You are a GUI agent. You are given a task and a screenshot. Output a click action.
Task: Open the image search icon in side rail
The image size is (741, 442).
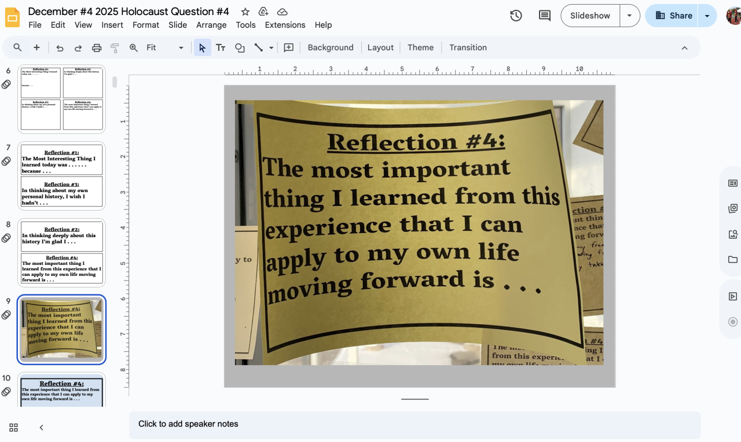[x=733, y=234]
